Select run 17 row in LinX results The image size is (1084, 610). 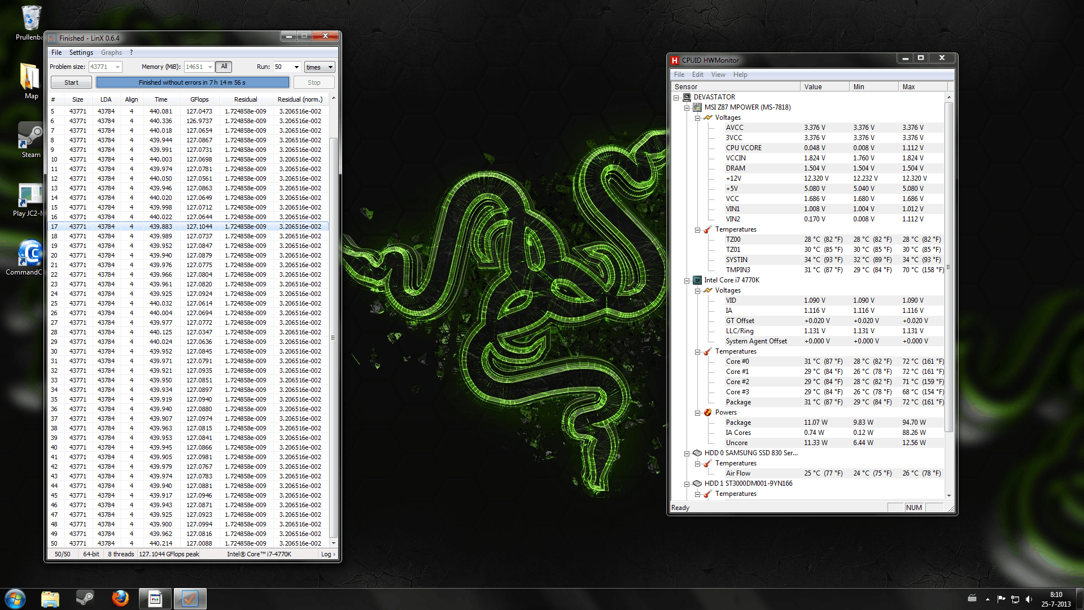(x=189, y=226)
